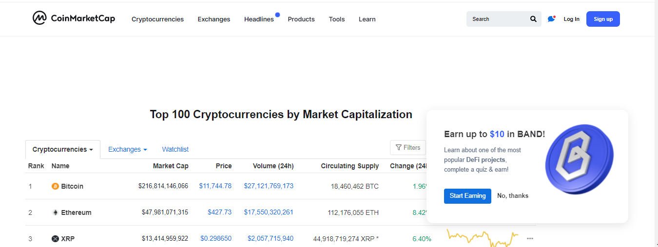Viewport: 658px width, 247px height.
Task: Open the Exchanges nav menu
Action: [213, 19]
